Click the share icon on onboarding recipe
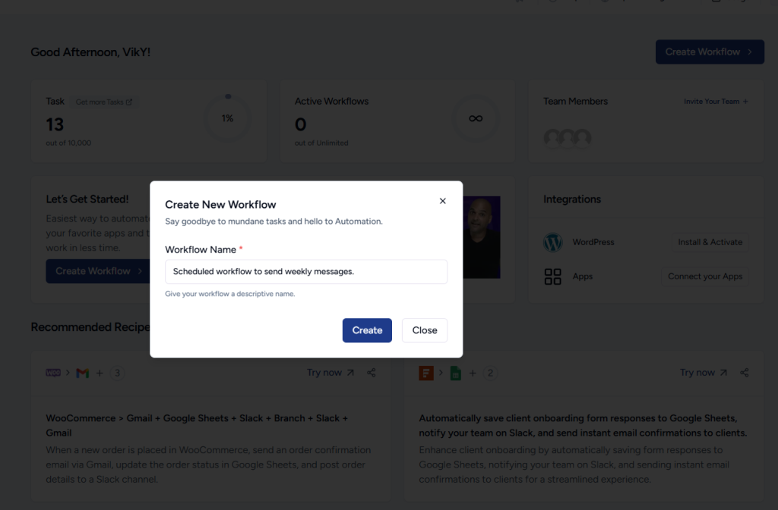This screenshot has width=778, height=510. 745,373
